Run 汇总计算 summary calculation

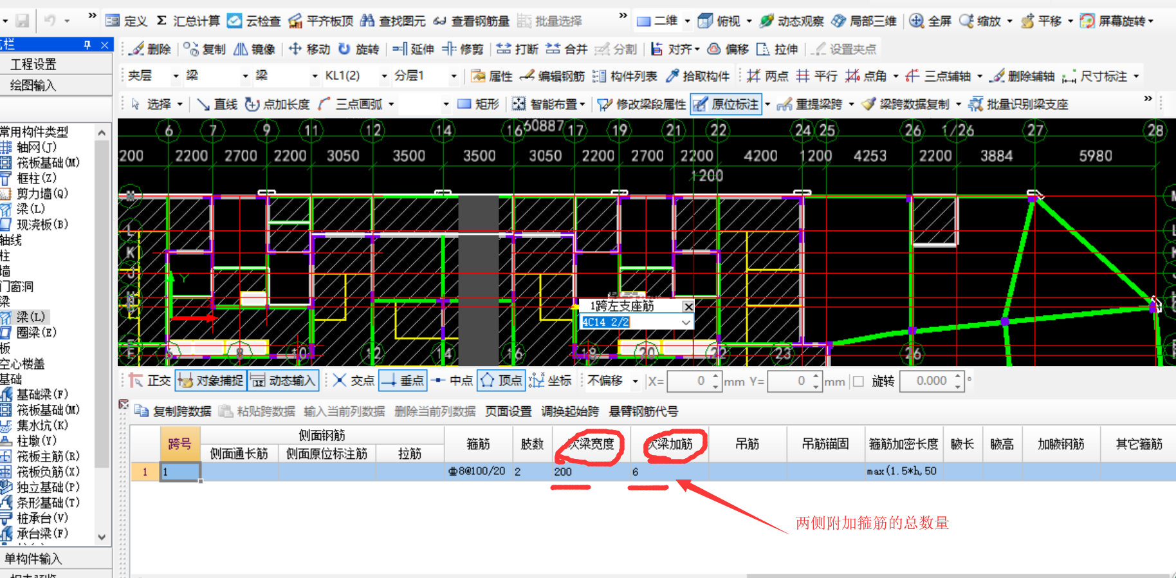(188, 21)
